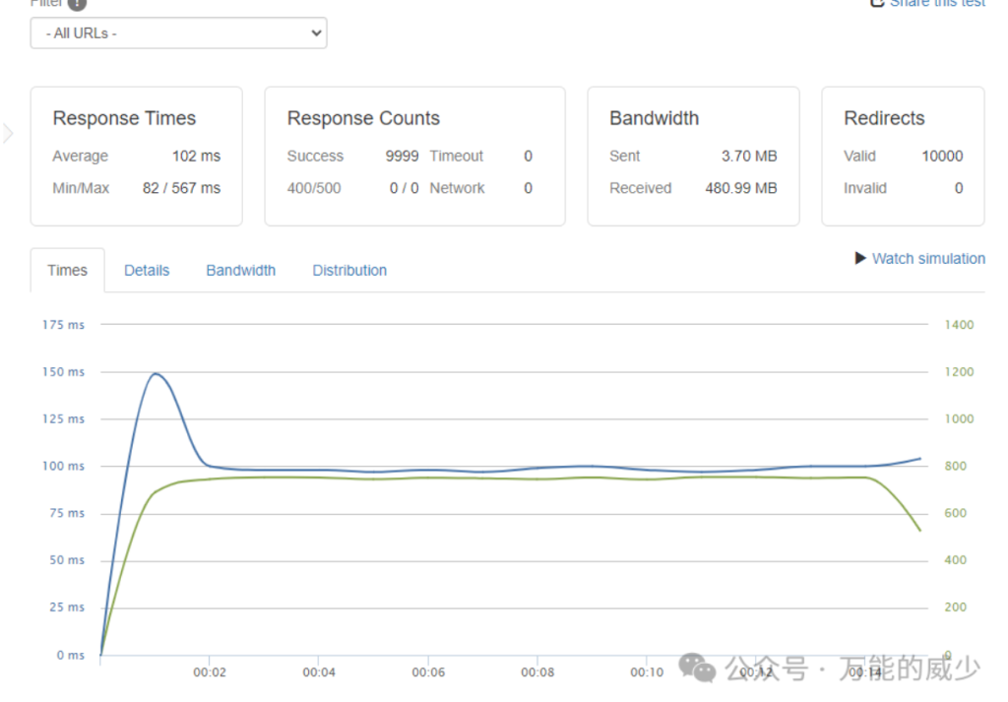The height and width of the screenshot is (702, 1008).
Task: Click the Network label
Action: point(457,188)
